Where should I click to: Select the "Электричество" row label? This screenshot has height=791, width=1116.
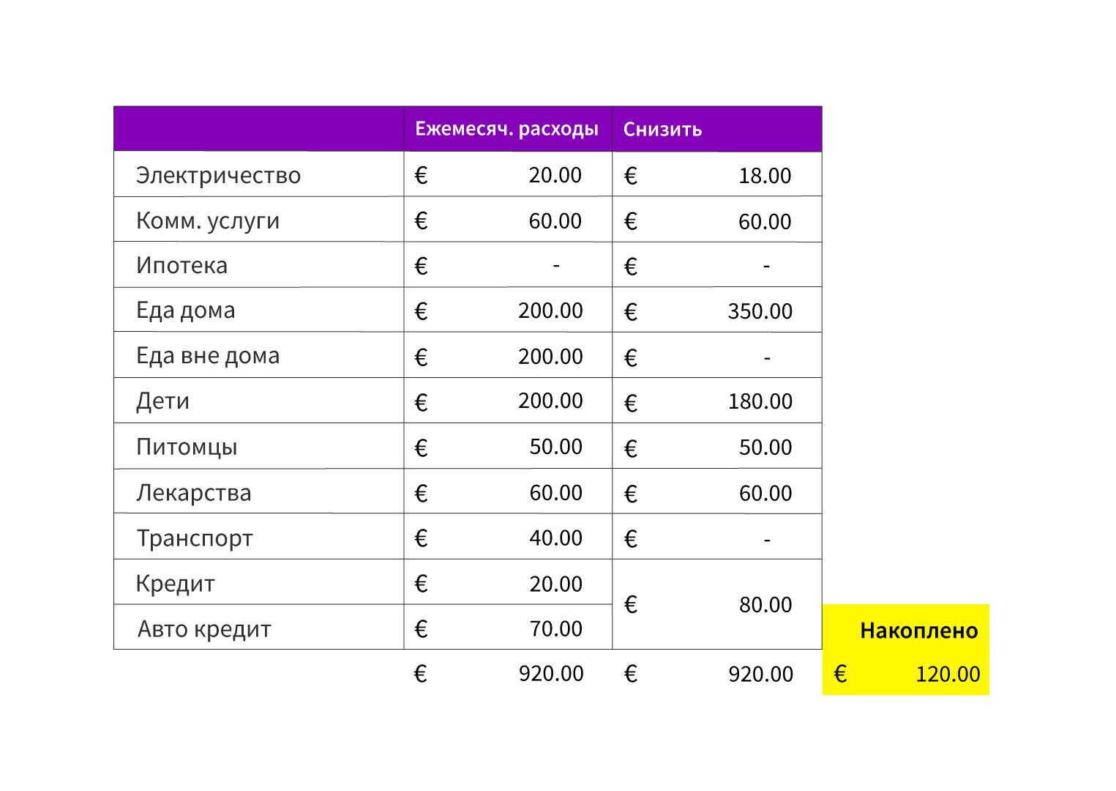point(218,175)
